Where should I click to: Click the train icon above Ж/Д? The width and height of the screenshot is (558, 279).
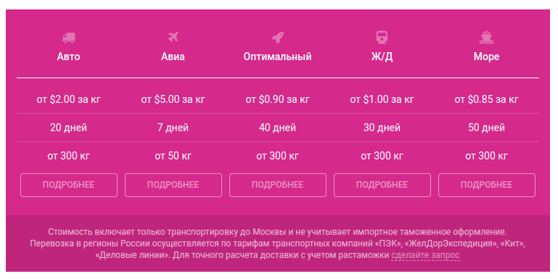coord(382,37)
